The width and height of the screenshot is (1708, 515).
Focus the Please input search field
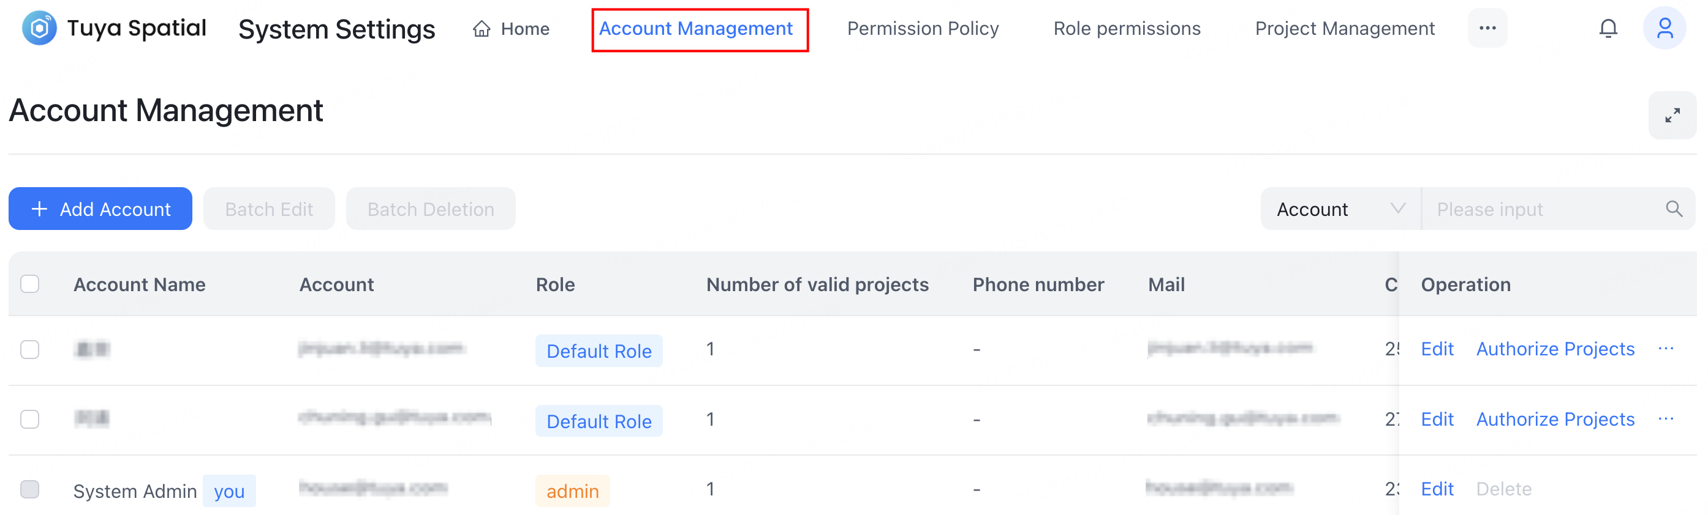tap(1545, 209)
